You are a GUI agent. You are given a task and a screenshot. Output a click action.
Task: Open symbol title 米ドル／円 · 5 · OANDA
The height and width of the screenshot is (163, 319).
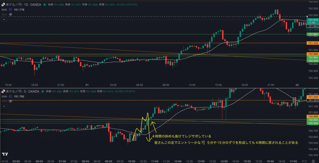tap(22, 91)
